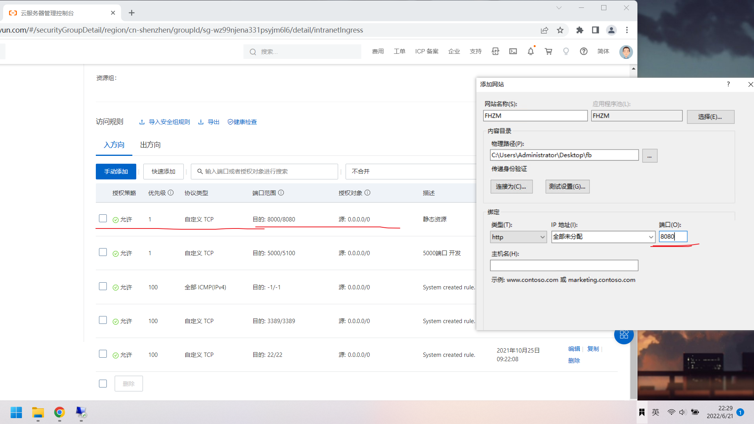Click the 主机名 input field
Viewport: 754px width, 424px height.
click(x=564, y=265)
